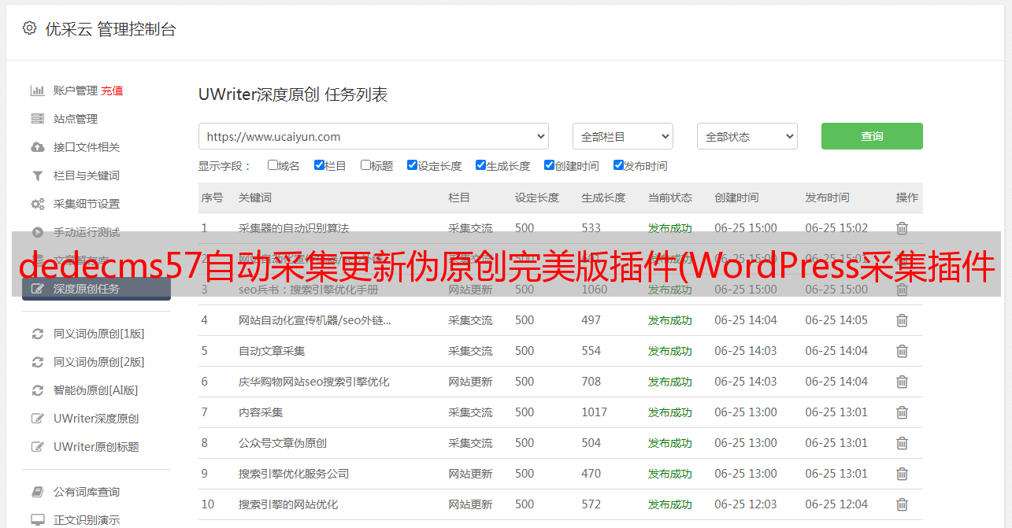Viewport: 1012px width, 528px height.
Task: Uncheck the 创建时间 field checkbox
Action: point(549,165)
